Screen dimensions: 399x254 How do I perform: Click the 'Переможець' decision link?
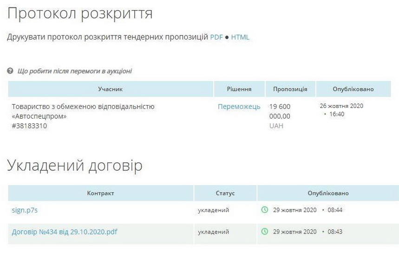239,107
